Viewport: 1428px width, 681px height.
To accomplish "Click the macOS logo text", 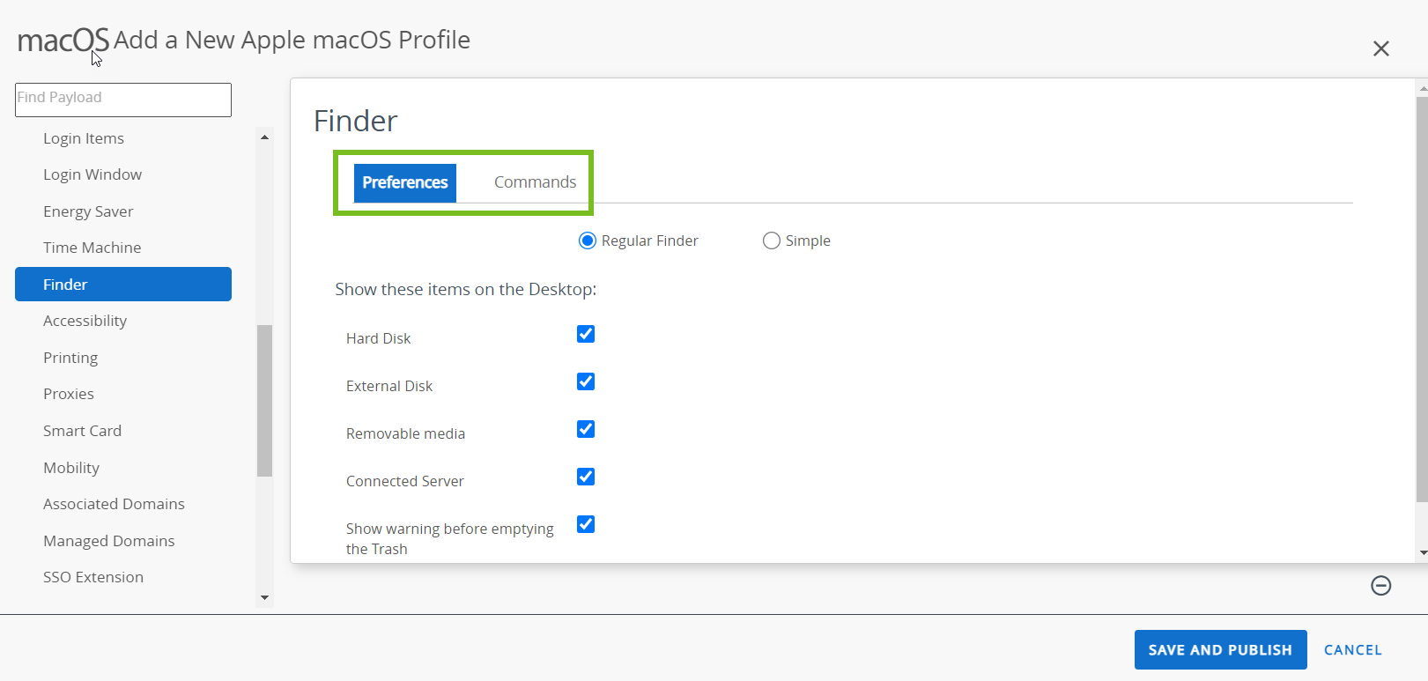I will 63,41.
